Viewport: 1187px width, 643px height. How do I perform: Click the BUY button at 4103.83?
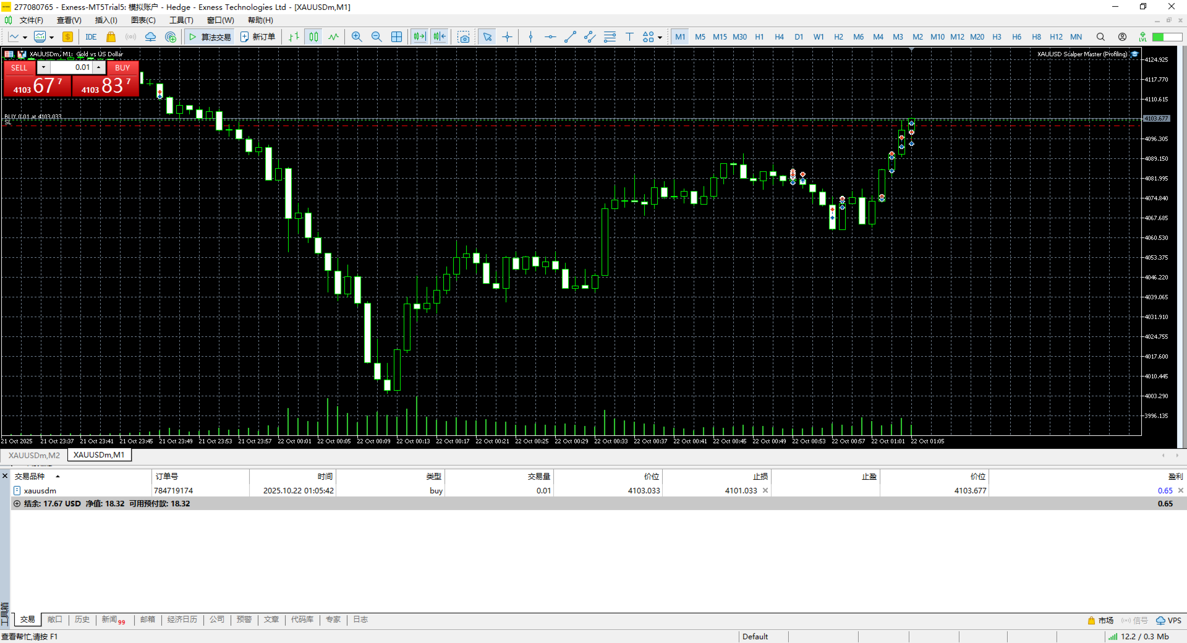point(105,85)
